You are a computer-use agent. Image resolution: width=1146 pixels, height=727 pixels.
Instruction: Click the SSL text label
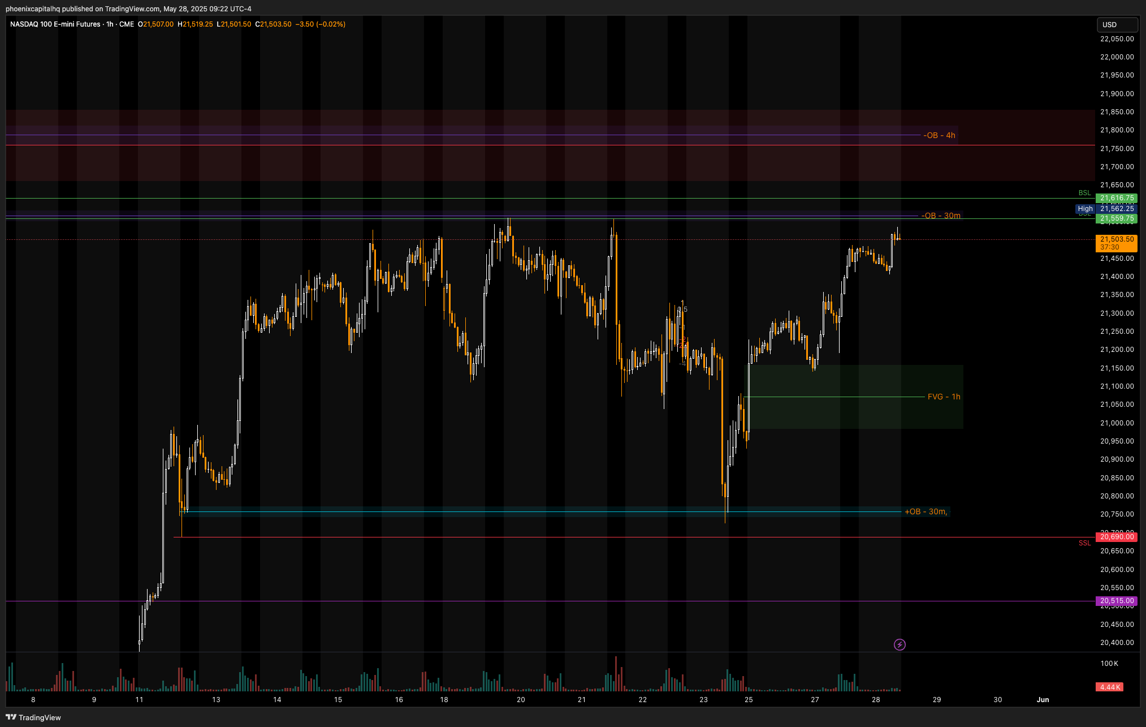(1084, 543)
